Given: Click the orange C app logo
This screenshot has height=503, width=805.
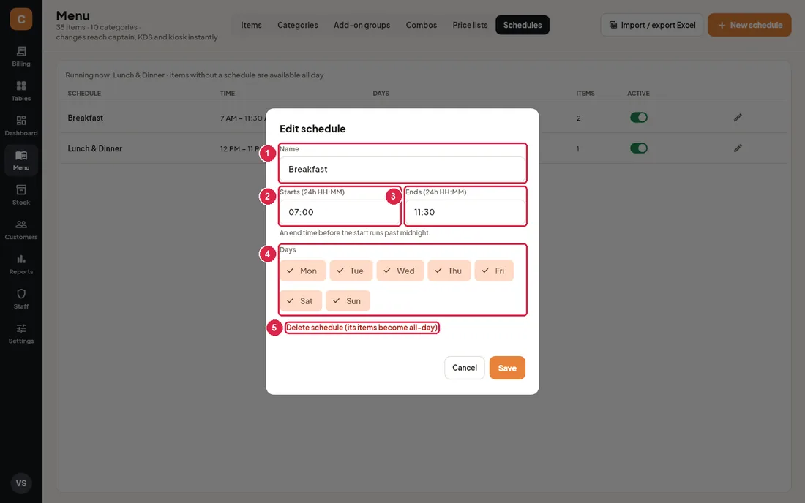Looking at the screenshot, I should click(x=21, y=19).
